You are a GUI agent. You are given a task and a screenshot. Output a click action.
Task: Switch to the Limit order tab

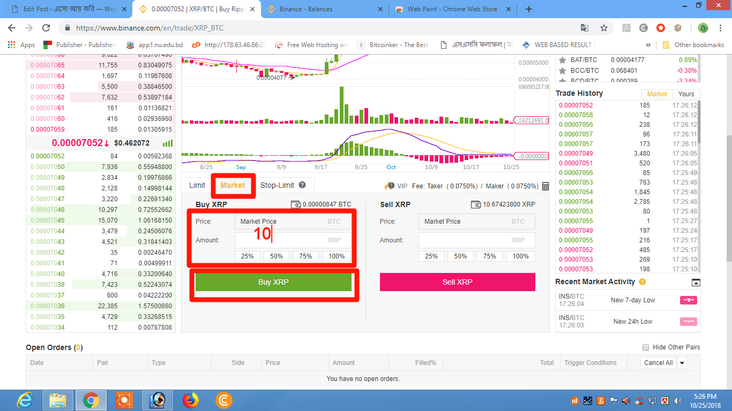coord(197,185)
